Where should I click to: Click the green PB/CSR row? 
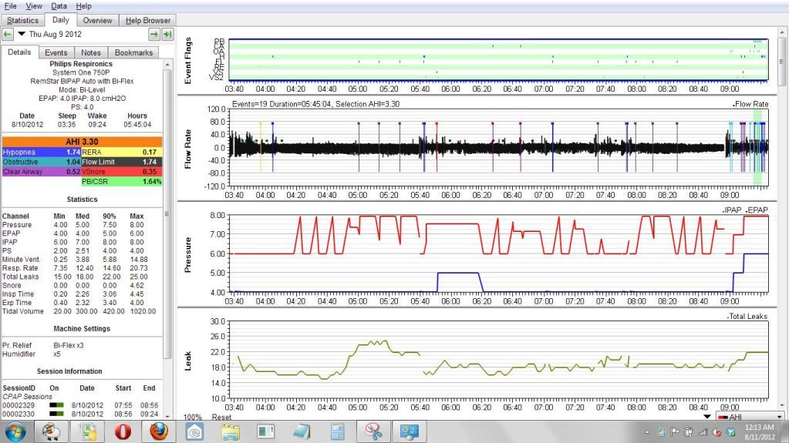point(122,182)
